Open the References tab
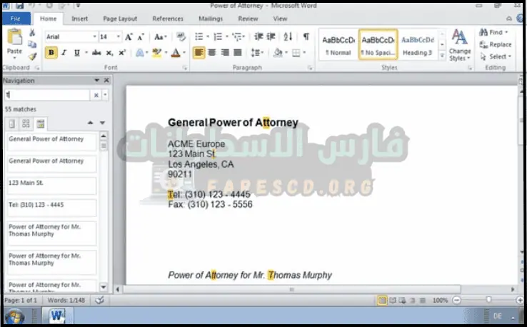This screenshot has width=527, height=327. [168, 19]
